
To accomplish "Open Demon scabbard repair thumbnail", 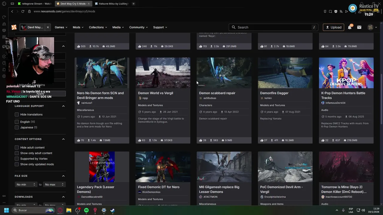I will [x=224, y=73].
